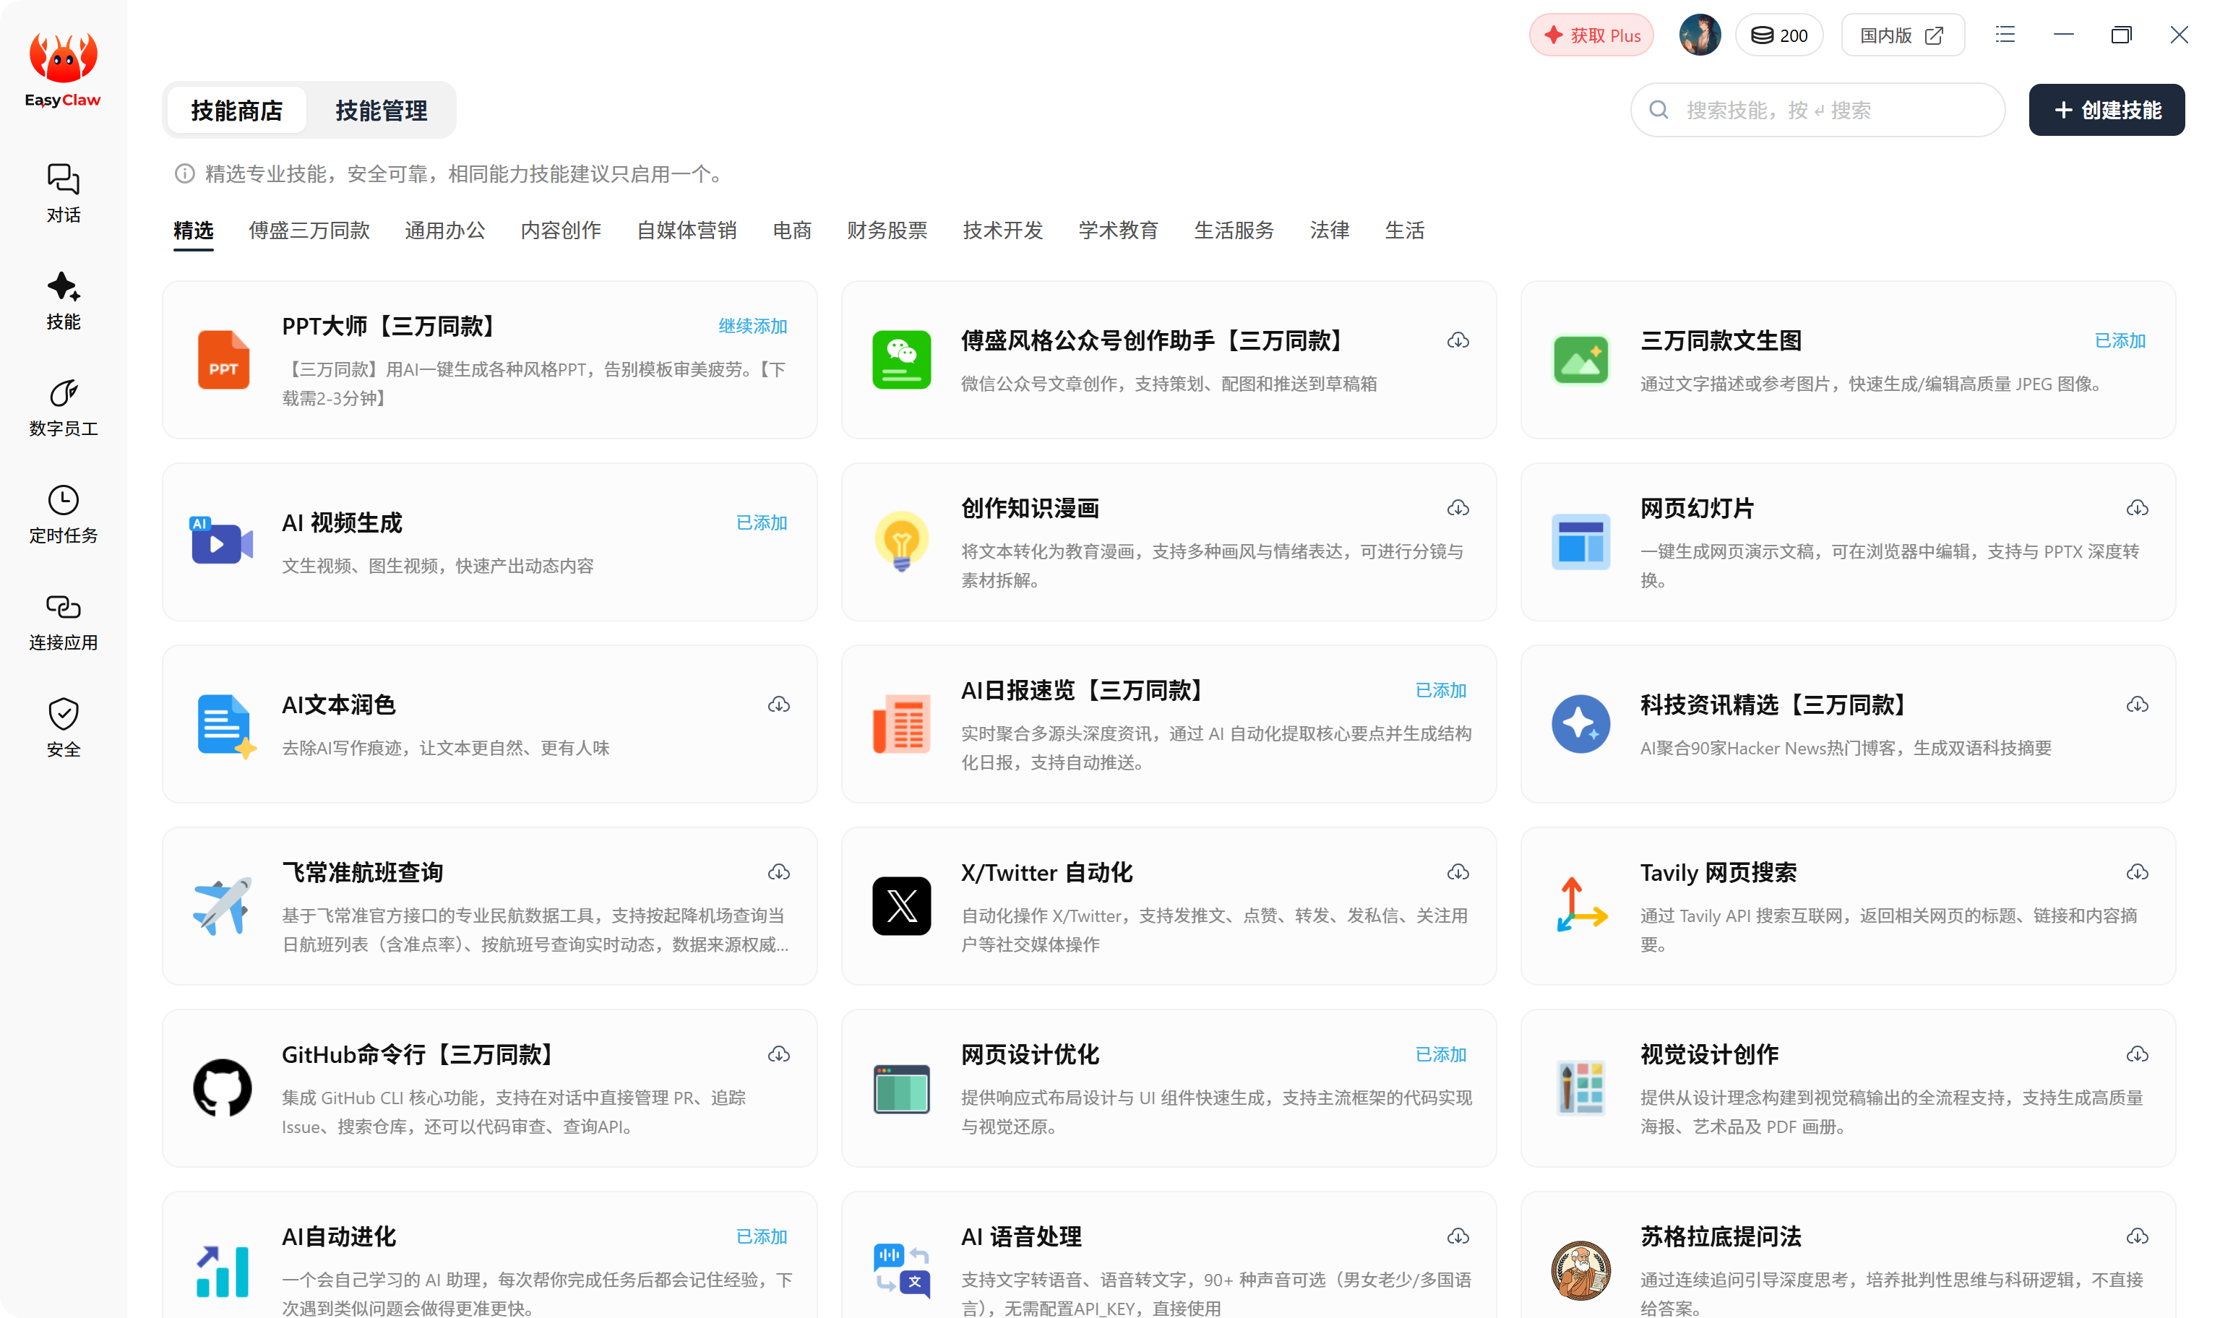Click the 创建技能 button

(x=2107, y=110)
